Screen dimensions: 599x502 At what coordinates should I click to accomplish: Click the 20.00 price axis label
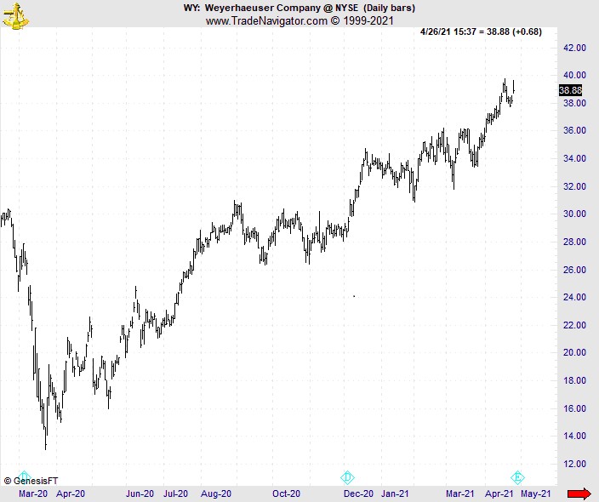[574, 352]
